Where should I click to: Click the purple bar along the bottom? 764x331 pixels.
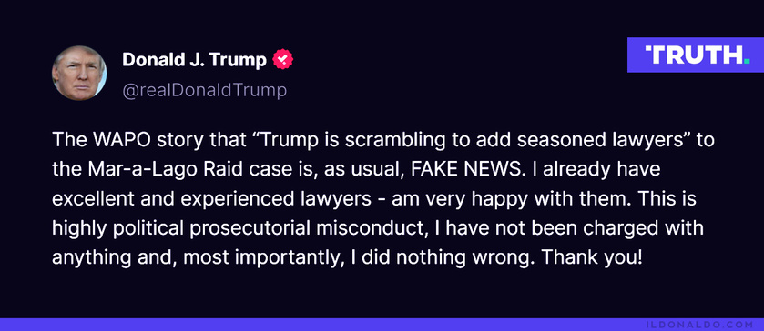(x=382, y=325)
